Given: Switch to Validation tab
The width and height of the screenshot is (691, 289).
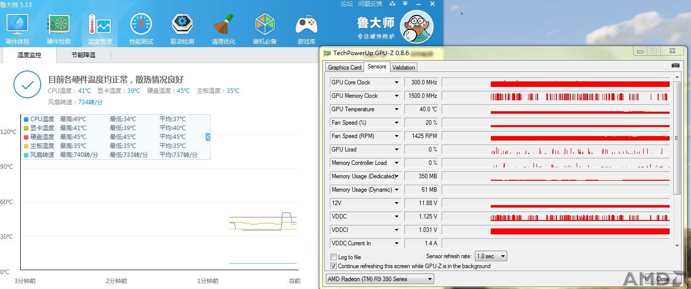Looking at the screenshot, I should pos(403,68).
